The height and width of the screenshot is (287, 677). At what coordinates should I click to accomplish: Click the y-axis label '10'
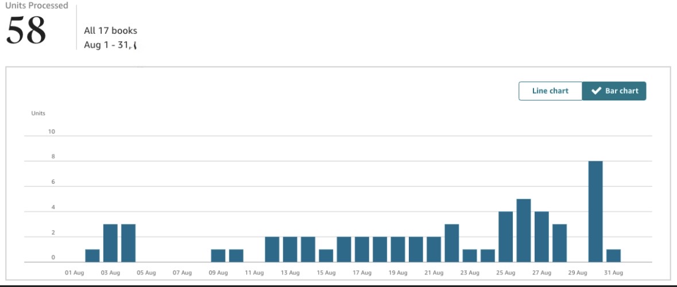51,131
